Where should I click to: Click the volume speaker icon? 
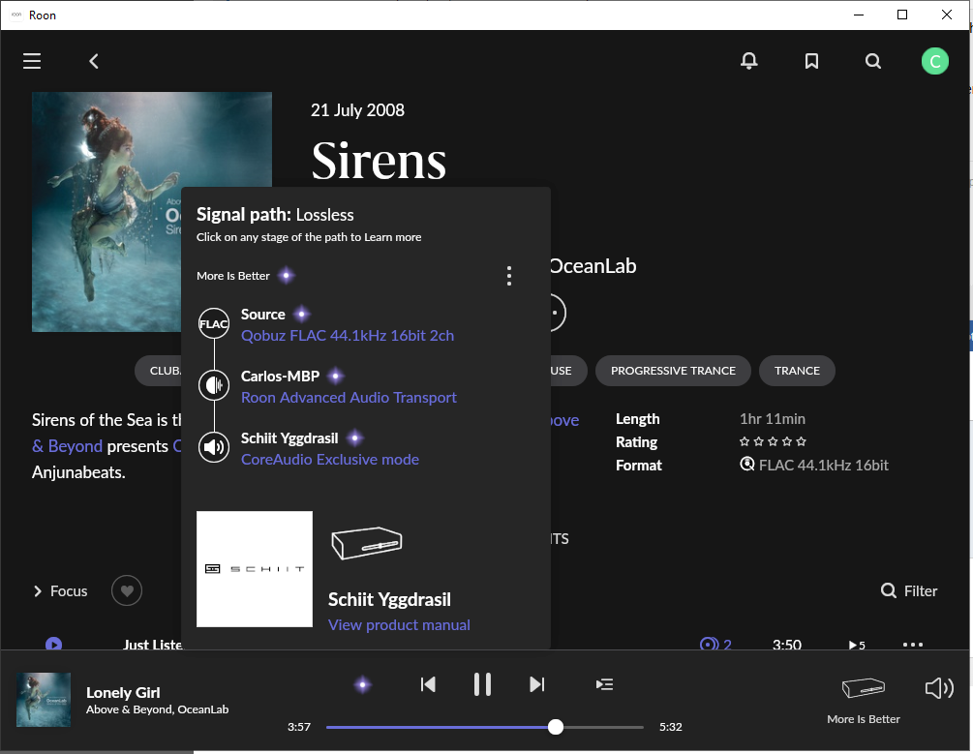[938, 687]
